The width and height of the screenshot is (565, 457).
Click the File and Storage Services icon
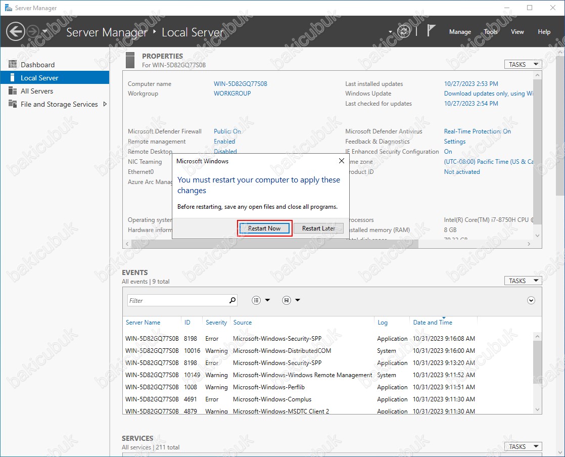click(x=13, y=104)
